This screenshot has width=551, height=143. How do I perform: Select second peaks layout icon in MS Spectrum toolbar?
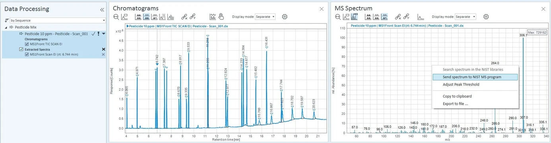376,17
